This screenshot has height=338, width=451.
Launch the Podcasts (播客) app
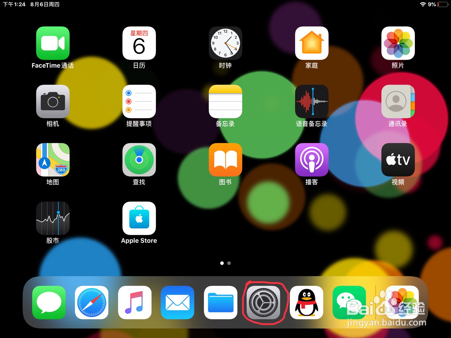pyautogui.click(x=311, y=160)
